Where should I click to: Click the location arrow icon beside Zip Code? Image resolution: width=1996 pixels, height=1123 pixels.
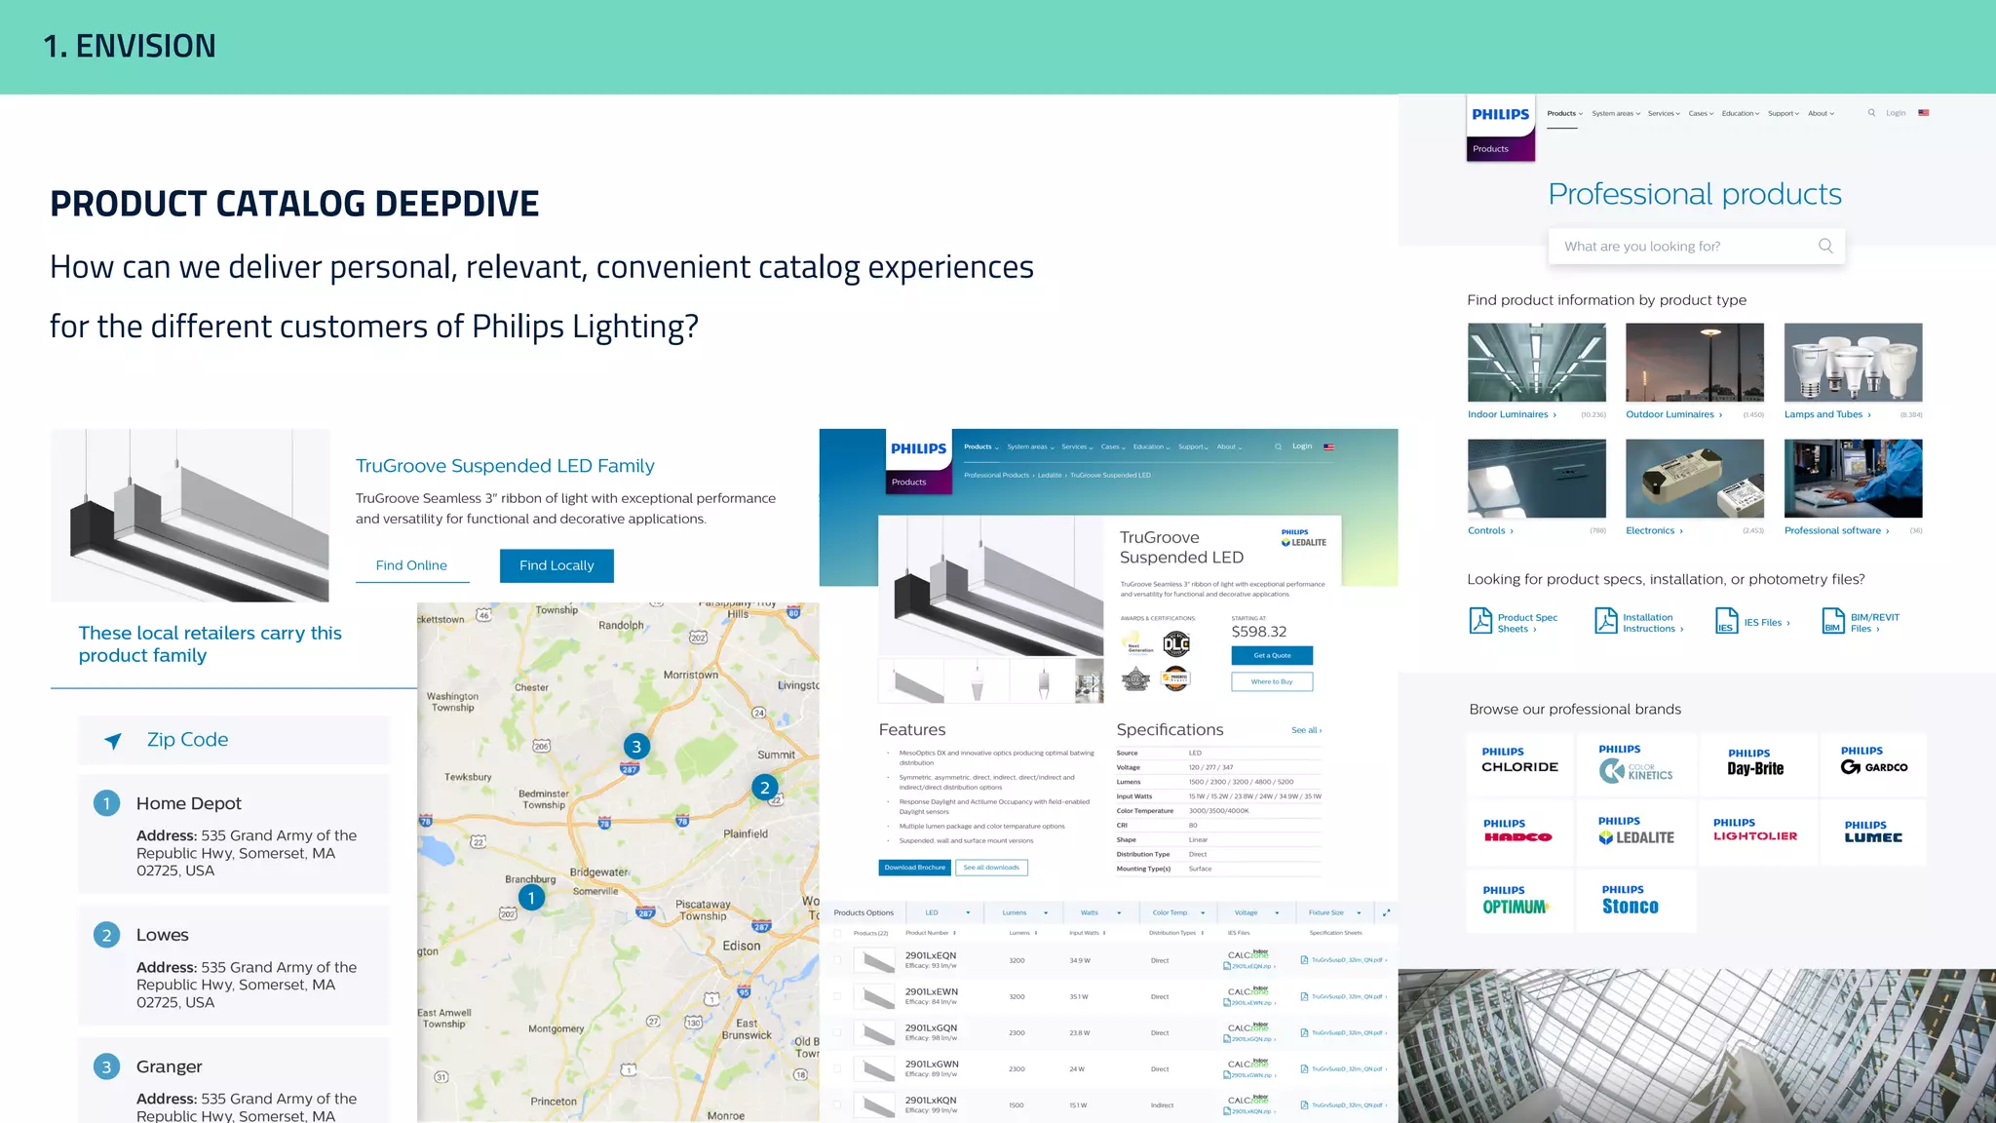[113, 741]
